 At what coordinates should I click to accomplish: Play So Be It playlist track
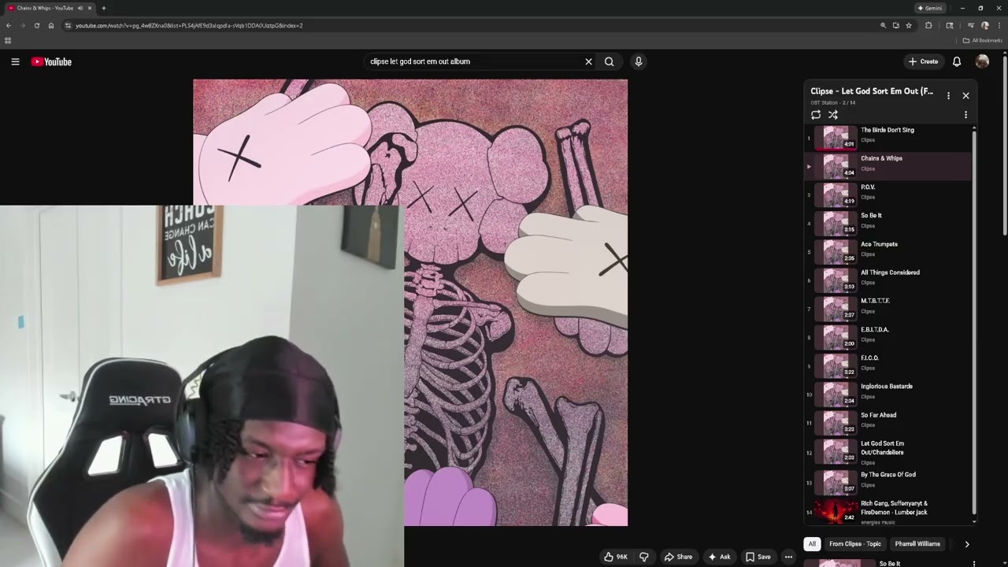[888, 223]
